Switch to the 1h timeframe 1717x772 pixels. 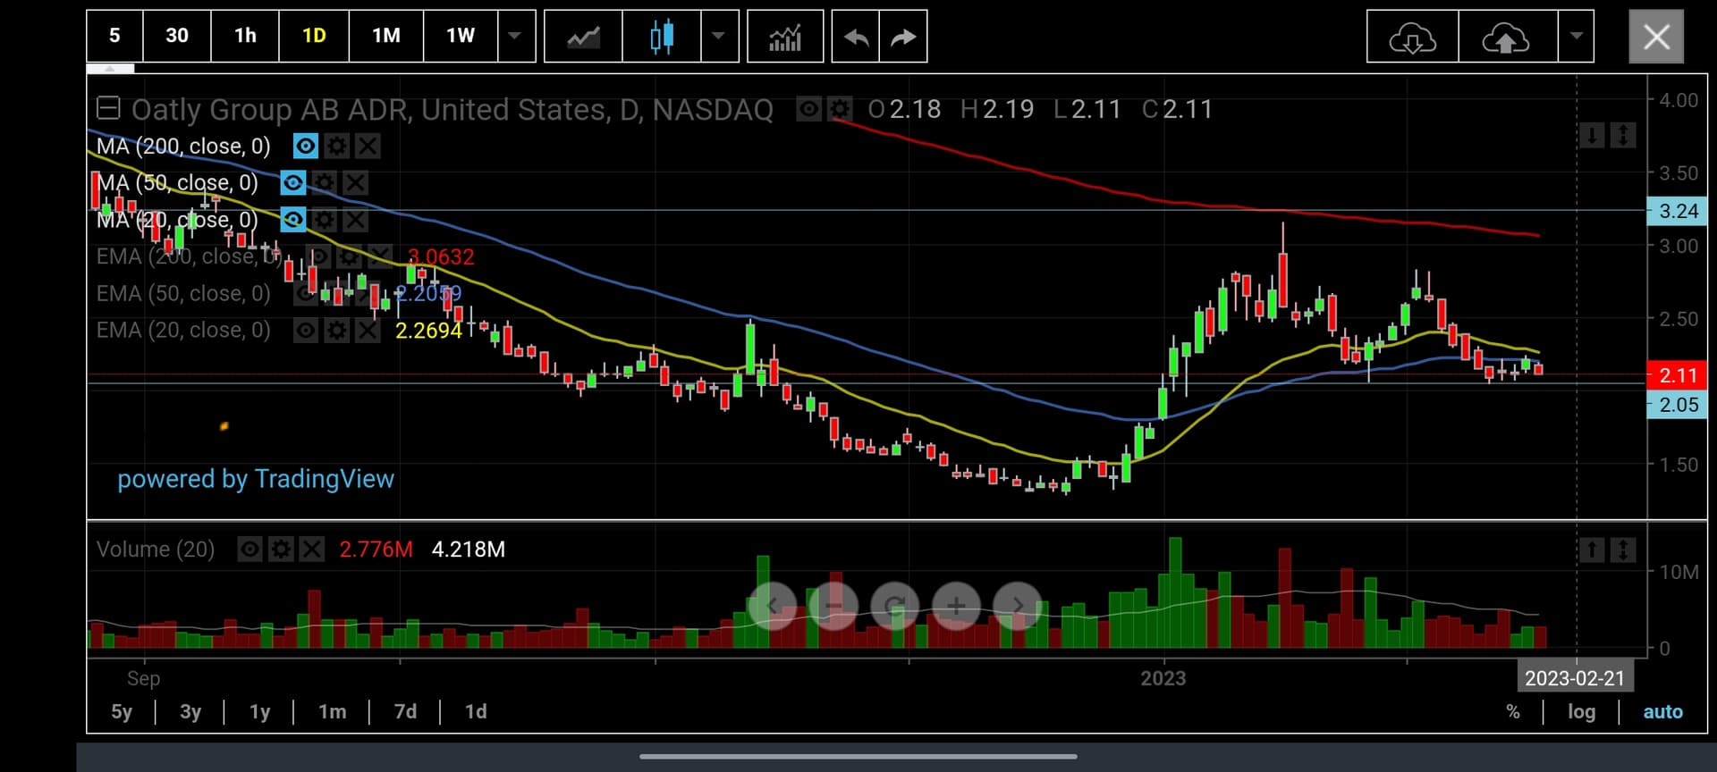[x=245, y=37]
